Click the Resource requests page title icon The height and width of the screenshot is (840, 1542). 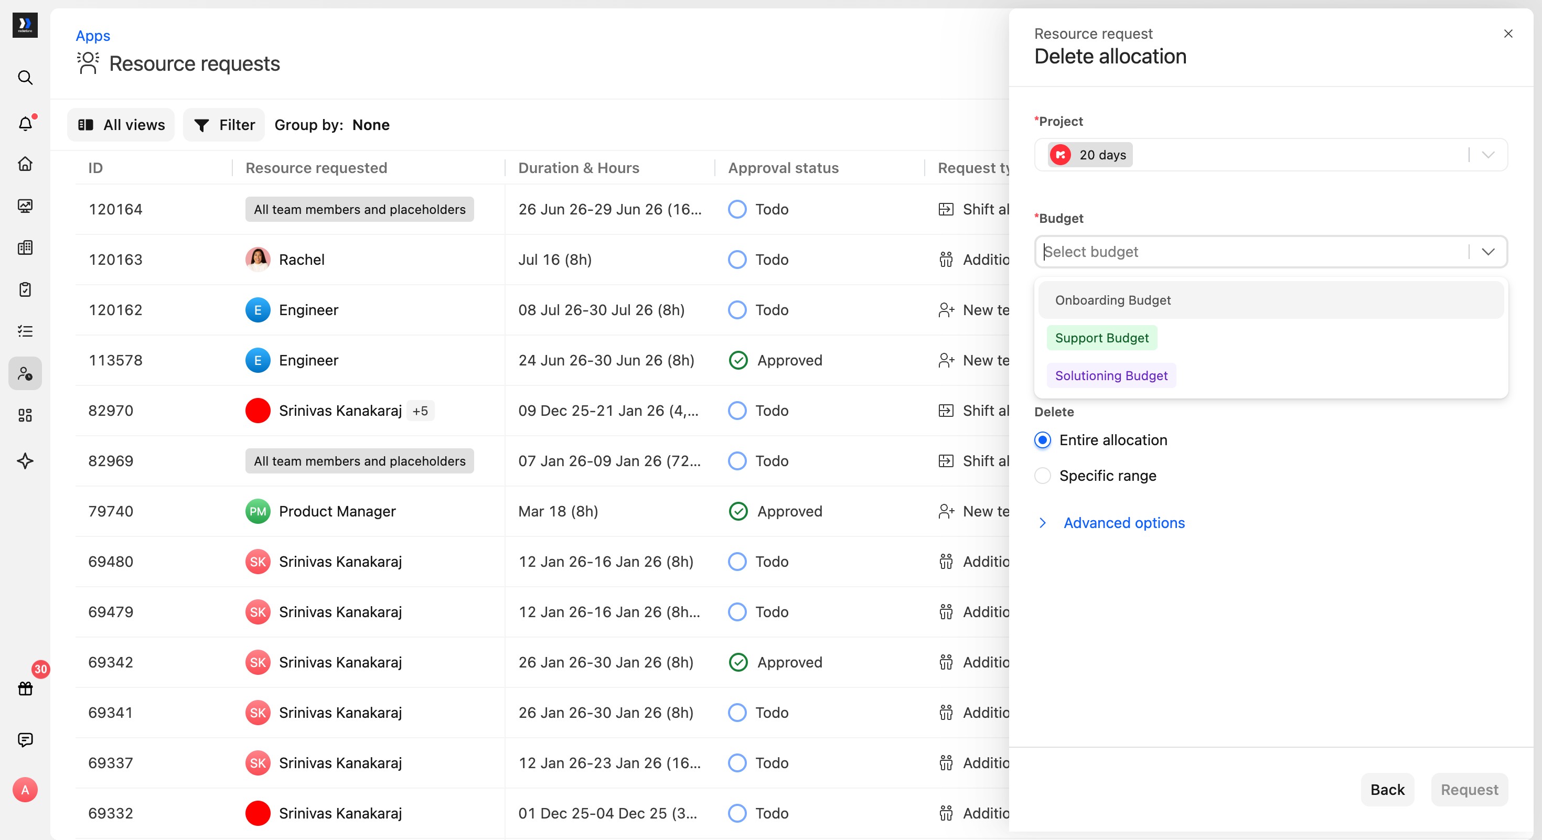pyautogui.click(x=88, y=63)
